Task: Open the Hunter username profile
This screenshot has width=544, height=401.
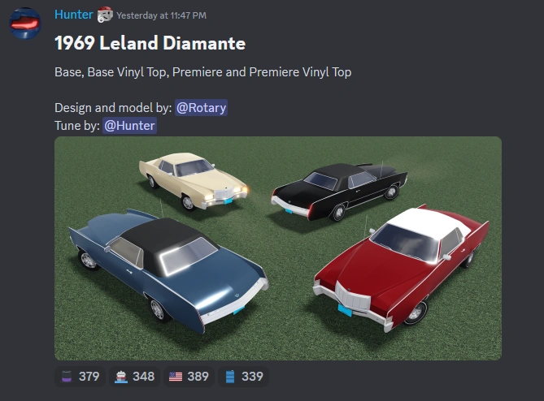Action: (73, 15)
